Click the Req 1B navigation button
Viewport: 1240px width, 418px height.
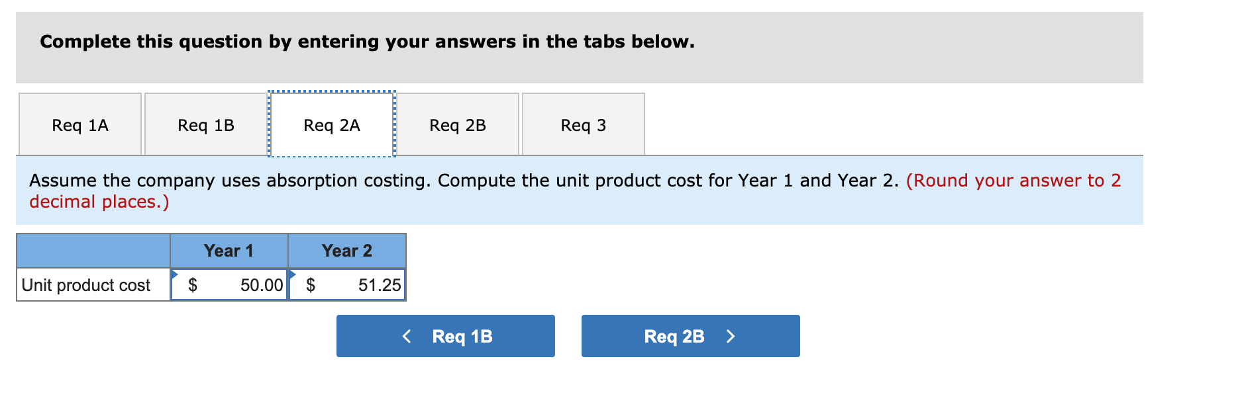pos(445,336)
